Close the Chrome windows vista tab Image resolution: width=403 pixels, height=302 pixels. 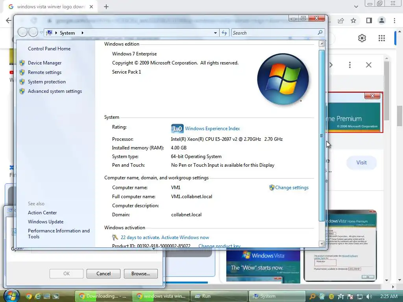pos(91,7)
